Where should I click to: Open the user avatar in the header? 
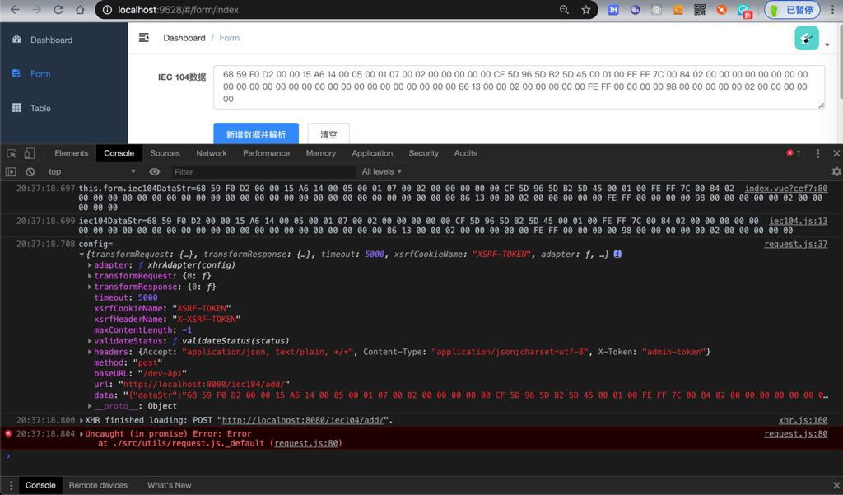(x=807, y=38)
